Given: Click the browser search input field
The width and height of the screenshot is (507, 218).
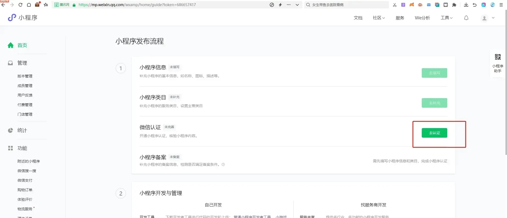Looking at the screenshot, I should tap(348, 5).
